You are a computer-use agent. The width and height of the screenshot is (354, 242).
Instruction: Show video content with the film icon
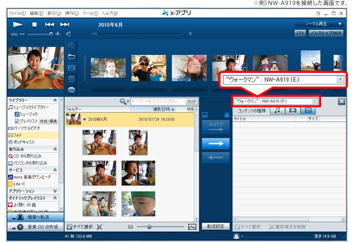pos(292,110)
